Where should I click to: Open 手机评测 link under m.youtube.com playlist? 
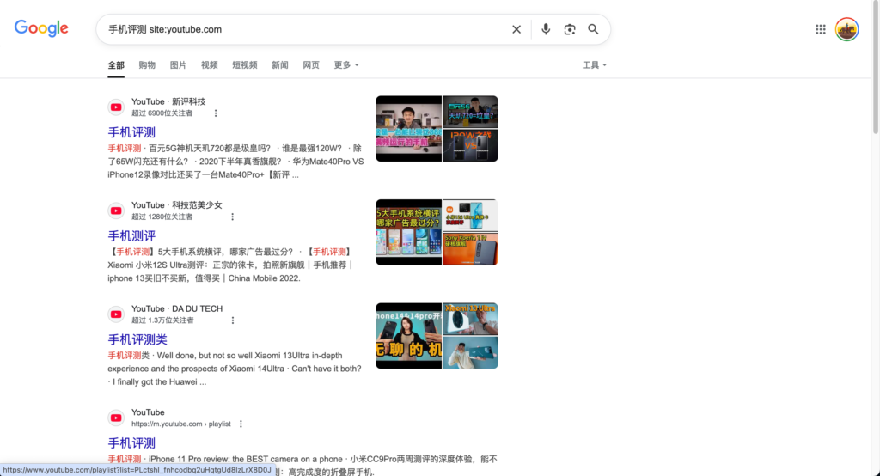131,442
